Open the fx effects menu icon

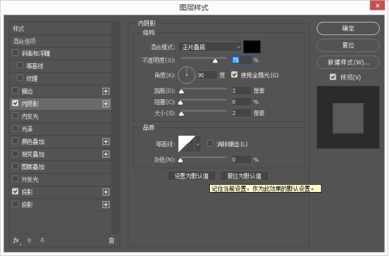(16, 241)
